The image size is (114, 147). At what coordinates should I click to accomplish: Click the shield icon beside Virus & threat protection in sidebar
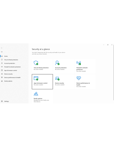2,60
